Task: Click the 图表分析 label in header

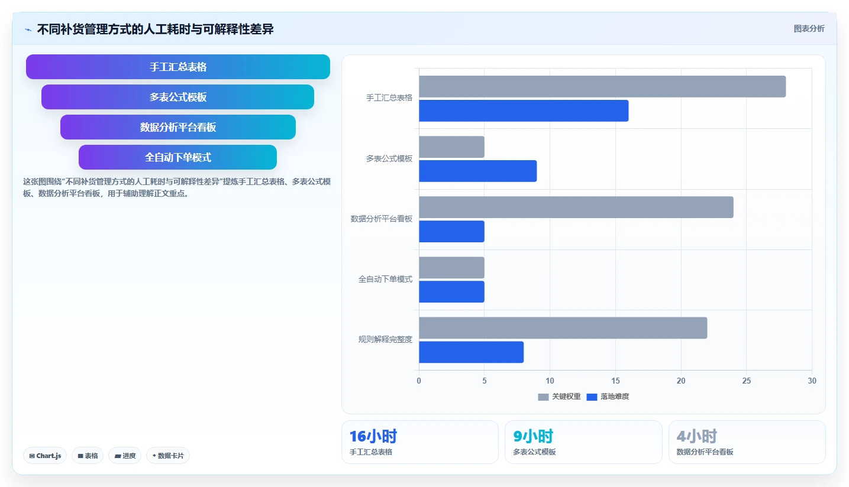Action: pos(809,28)
